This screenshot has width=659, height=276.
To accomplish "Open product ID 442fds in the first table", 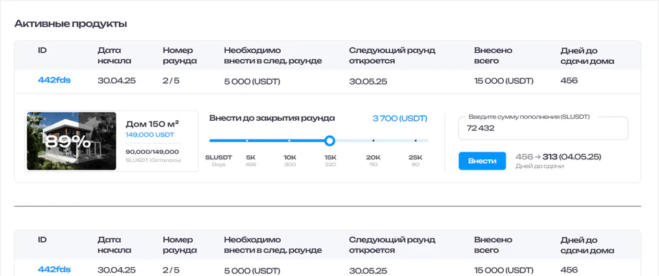I will coord(54,80).
